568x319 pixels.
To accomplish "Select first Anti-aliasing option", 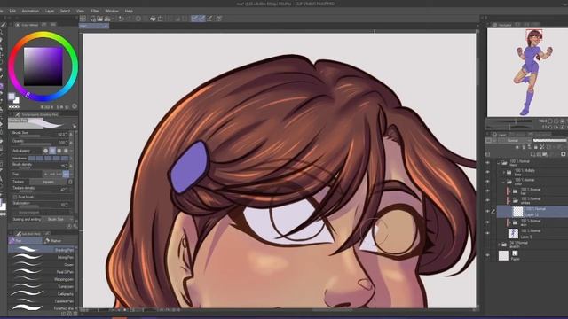I will pos(45,151).
